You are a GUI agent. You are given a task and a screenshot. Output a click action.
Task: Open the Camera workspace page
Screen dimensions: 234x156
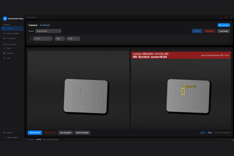(12, 28)
